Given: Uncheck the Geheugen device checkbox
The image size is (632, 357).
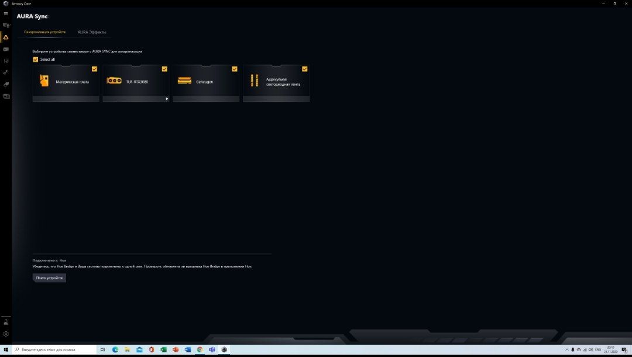Looking at the screenshot, I should (x=235, y=69).
